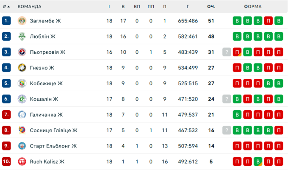Click the Старт Ельблонг Ж team logo
Screen dimensions: 288x170
pyautogui.click(x=22, y=146)
